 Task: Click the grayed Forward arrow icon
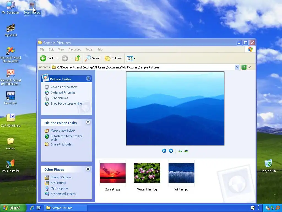(65, 58)
